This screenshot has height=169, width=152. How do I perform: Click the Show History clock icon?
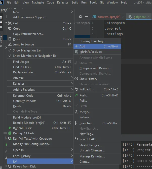(76, 79)
